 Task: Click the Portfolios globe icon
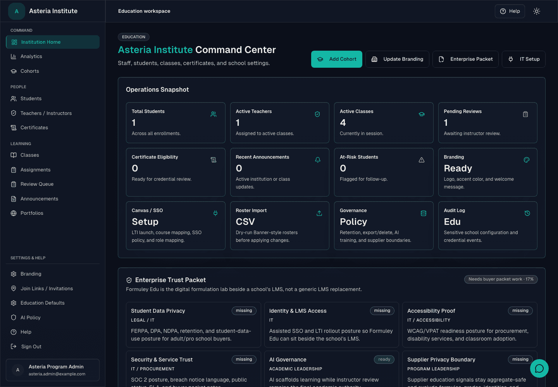pyautogui.click(x=14, y=213)
